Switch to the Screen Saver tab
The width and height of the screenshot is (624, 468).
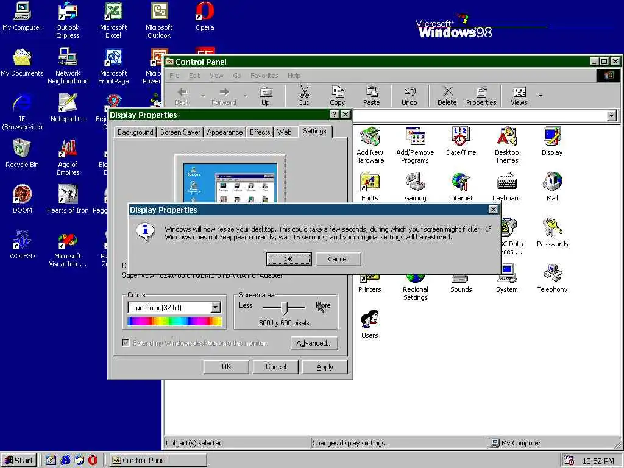coord(180,132)
